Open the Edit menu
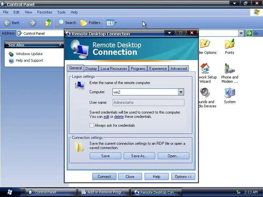This screenshot has width=263, height=197. (16, 12)
